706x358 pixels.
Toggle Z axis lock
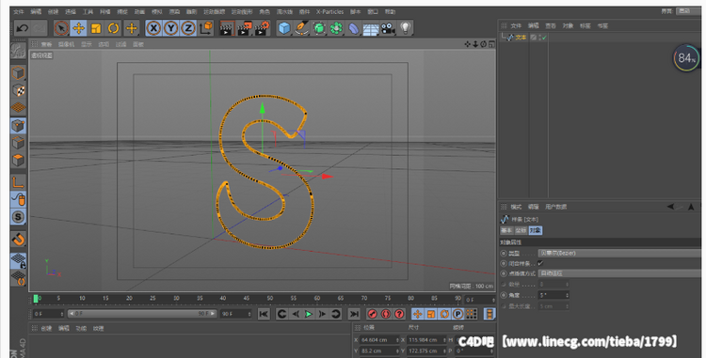[188, 28]
